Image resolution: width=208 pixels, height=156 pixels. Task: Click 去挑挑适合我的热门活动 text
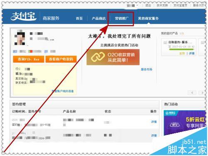119,45
